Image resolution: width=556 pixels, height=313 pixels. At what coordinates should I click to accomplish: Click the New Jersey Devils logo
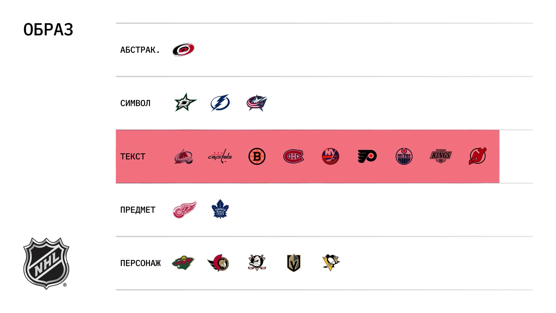tap(478, 156)
